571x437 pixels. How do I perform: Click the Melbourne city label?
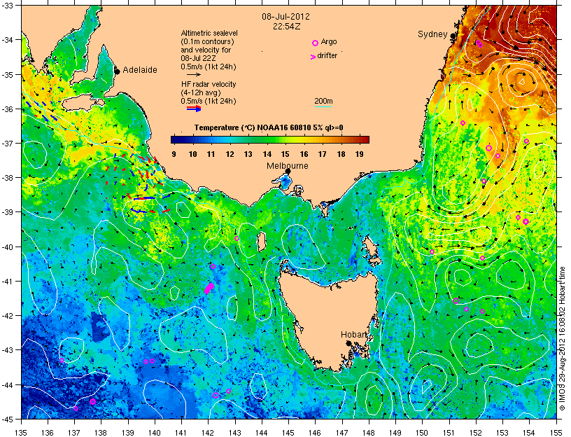coord(288,166)
